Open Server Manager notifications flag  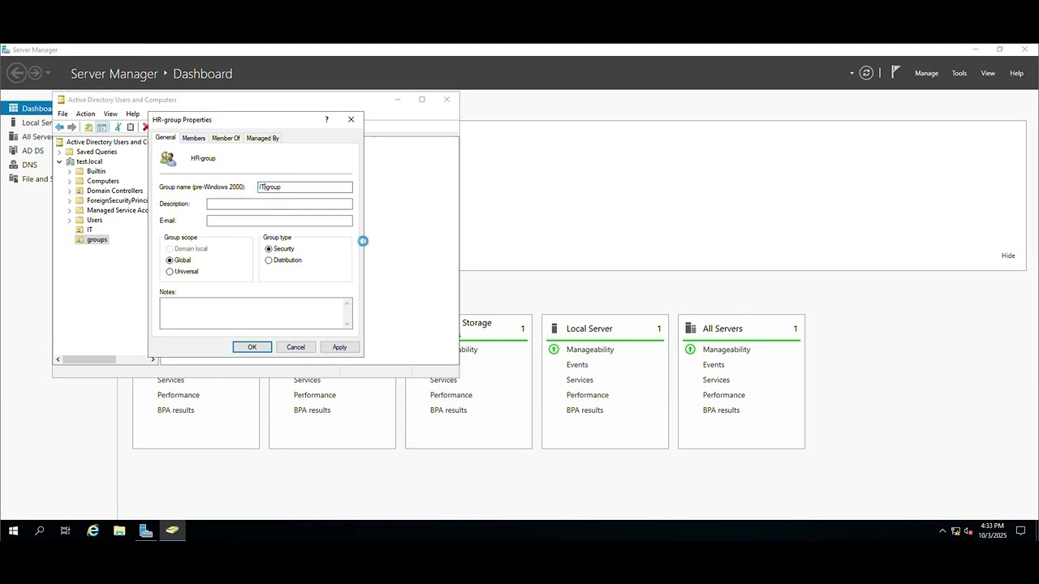click(895, 72)
